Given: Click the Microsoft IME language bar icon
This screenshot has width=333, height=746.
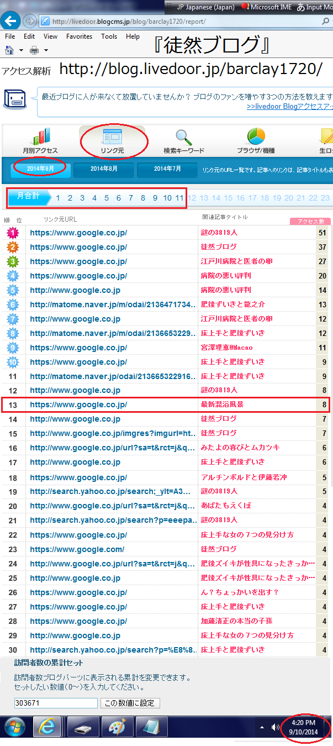Looking at the screenshot, I should coord(266,7).
